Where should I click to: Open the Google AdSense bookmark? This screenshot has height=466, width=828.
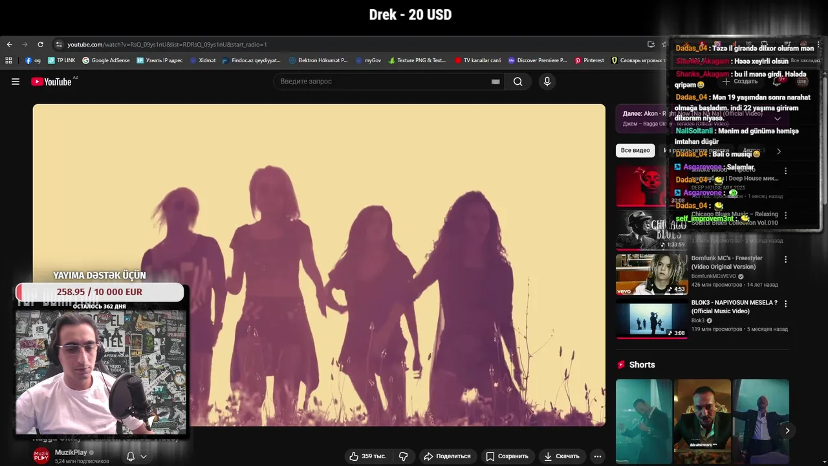[x=105, y=60]
